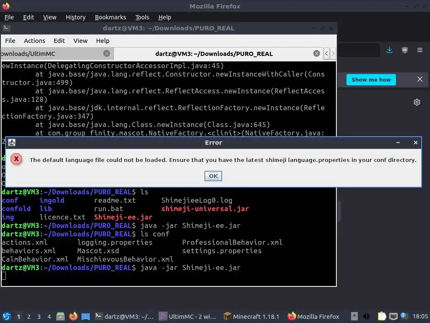Click the Firefox logo in title bar
Screen dimensions: 430x323
[6, 6]
